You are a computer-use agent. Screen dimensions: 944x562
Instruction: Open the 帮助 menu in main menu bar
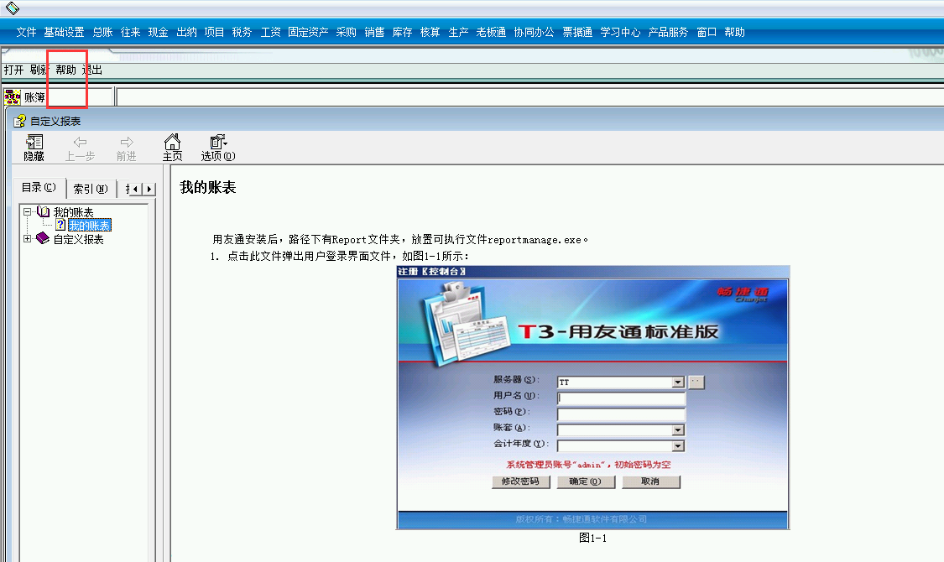(734, 33)
